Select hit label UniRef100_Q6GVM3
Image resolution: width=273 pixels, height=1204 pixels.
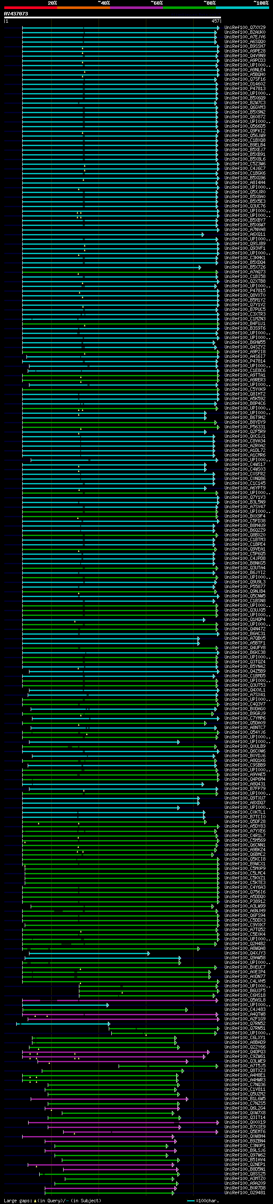pos(245,108)
